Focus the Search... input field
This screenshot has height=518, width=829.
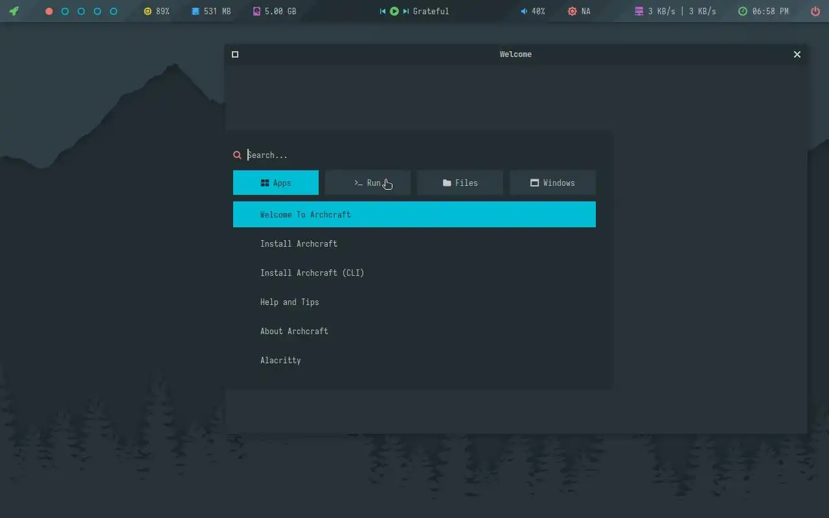point(421,155)
